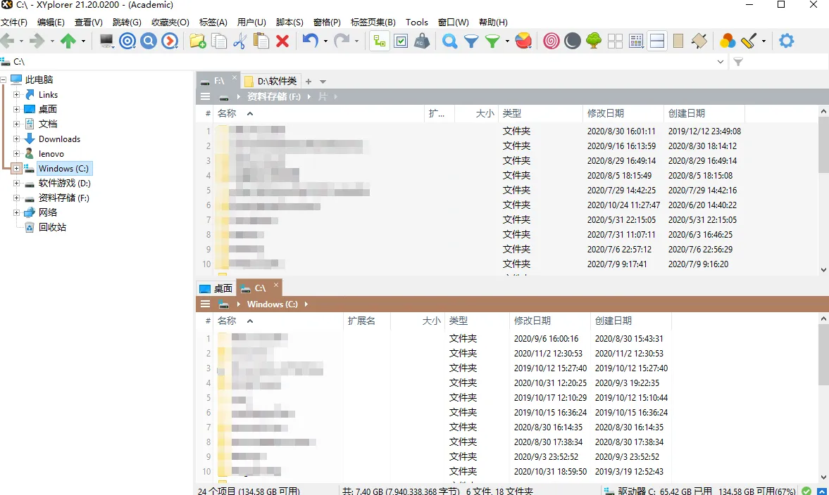The height and width of the screenshot is (495, 829).
Task: Open Configuration gear icon
Action: pyautogui.click(x=786, y=41)
